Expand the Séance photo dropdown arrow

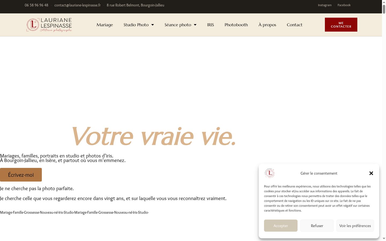click(195, 25)
